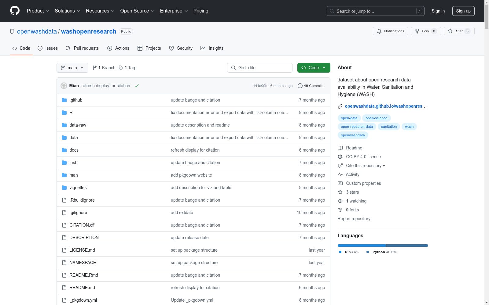489x305 pixels.
Task: Click the fork icon in Fork button
Action: (x=417, y=31)
